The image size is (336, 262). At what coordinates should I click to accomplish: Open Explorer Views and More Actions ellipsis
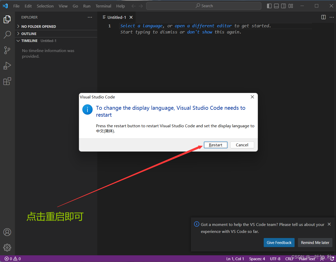90,17
